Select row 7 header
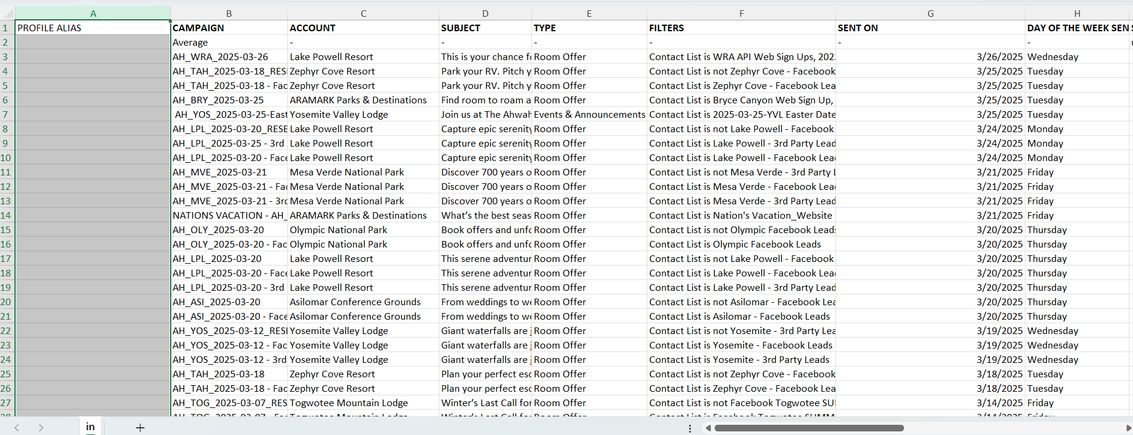The height and width of the screenshot is (435, 1133). coord(7,114)
